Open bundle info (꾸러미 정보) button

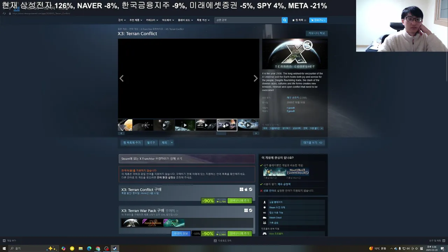pyautogui.click(x=181, y=233)
